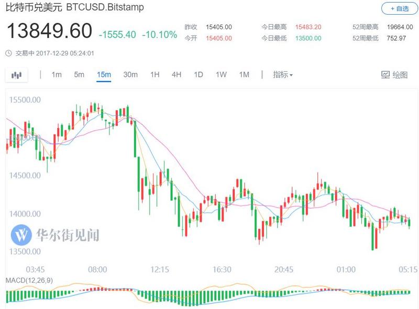Image resolution: width=419 pixels, height=309 pixels.
Task: Select the 5m interval
Action: (x=79, y=75)
